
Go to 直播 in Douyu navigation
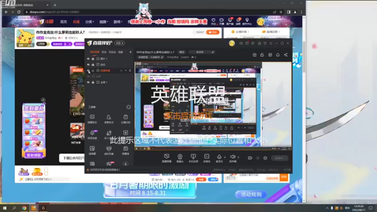(x=76, y=22)
